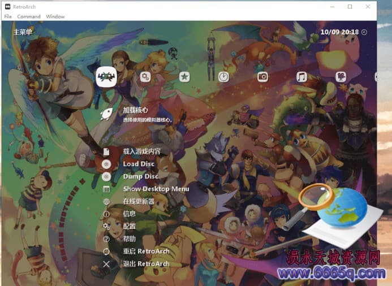
Task: Click the restart icon beside 重启 RetroArch
Action: pyautogui.click(x=106, y=252)
